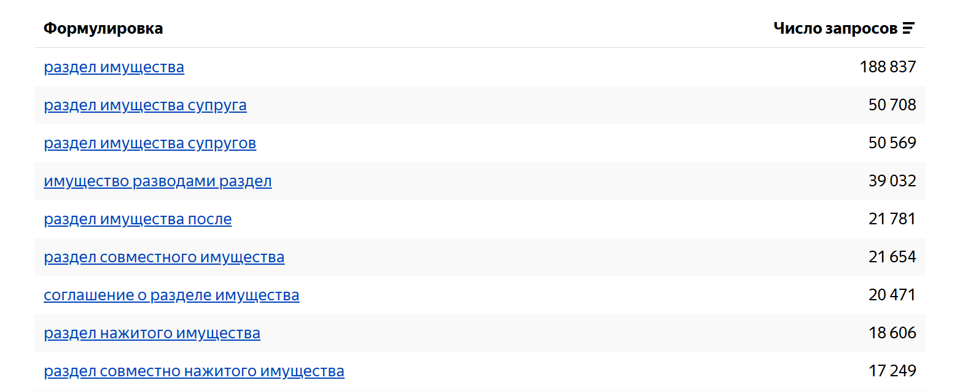
Task: Open the раздел нажитого имущества link
Action: (152, 333)
